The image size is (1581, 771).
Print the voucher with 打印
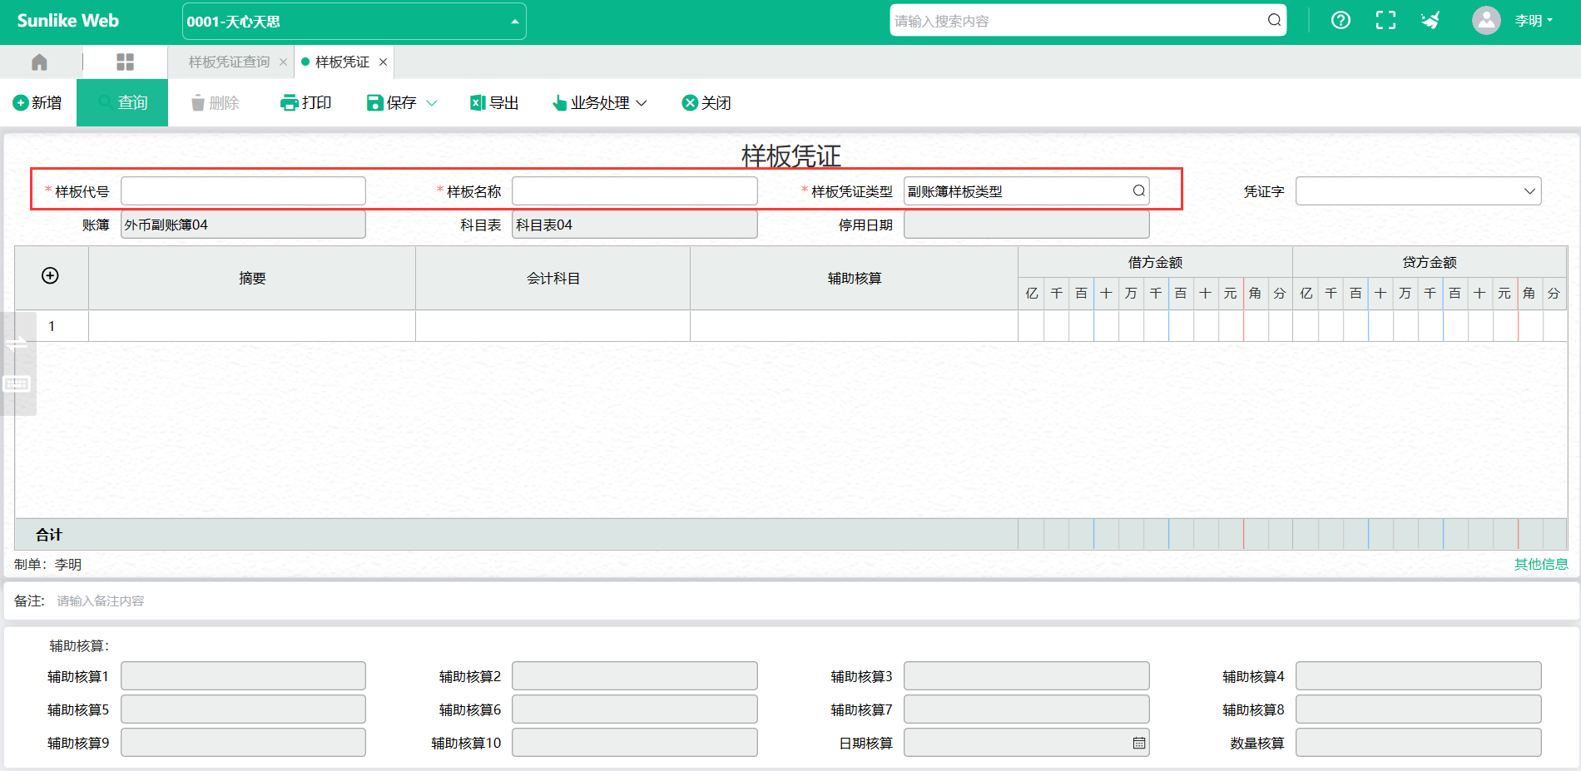tap(306, 103)
